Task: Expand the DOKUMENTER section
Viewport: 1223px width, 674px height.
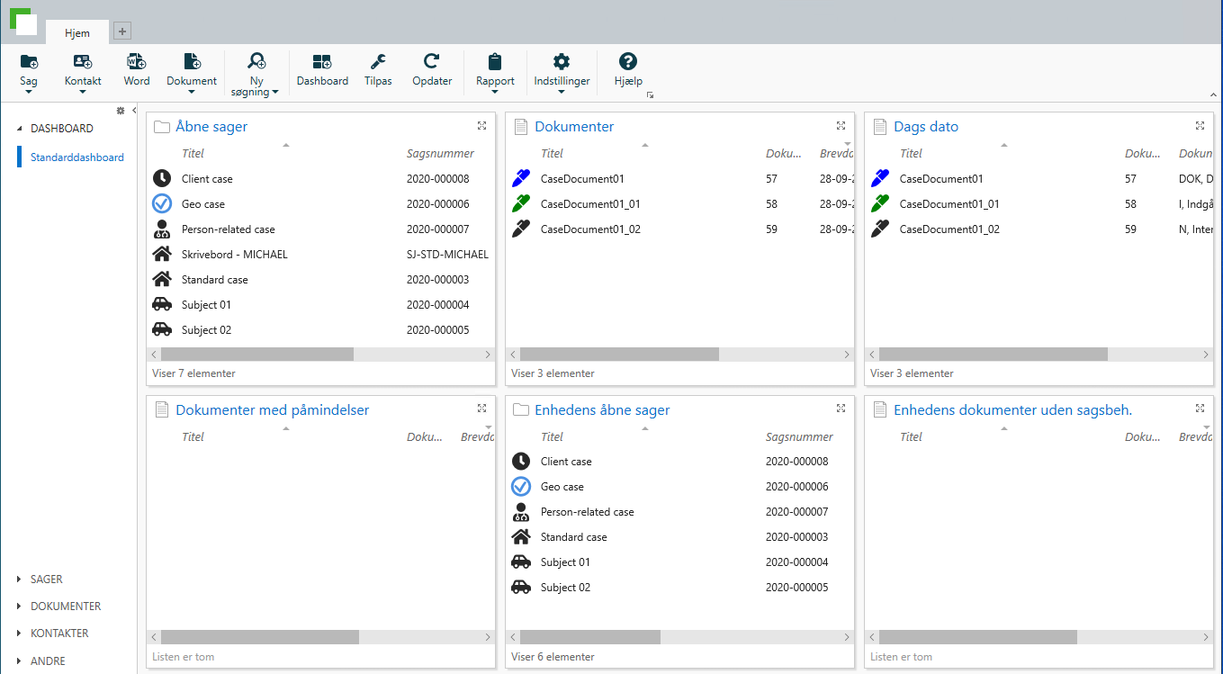Action: point(20,607)
